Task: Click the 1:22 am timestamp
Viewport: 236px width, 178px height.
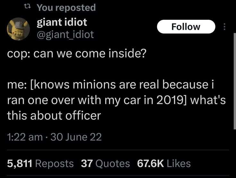Action: (25, 137)
